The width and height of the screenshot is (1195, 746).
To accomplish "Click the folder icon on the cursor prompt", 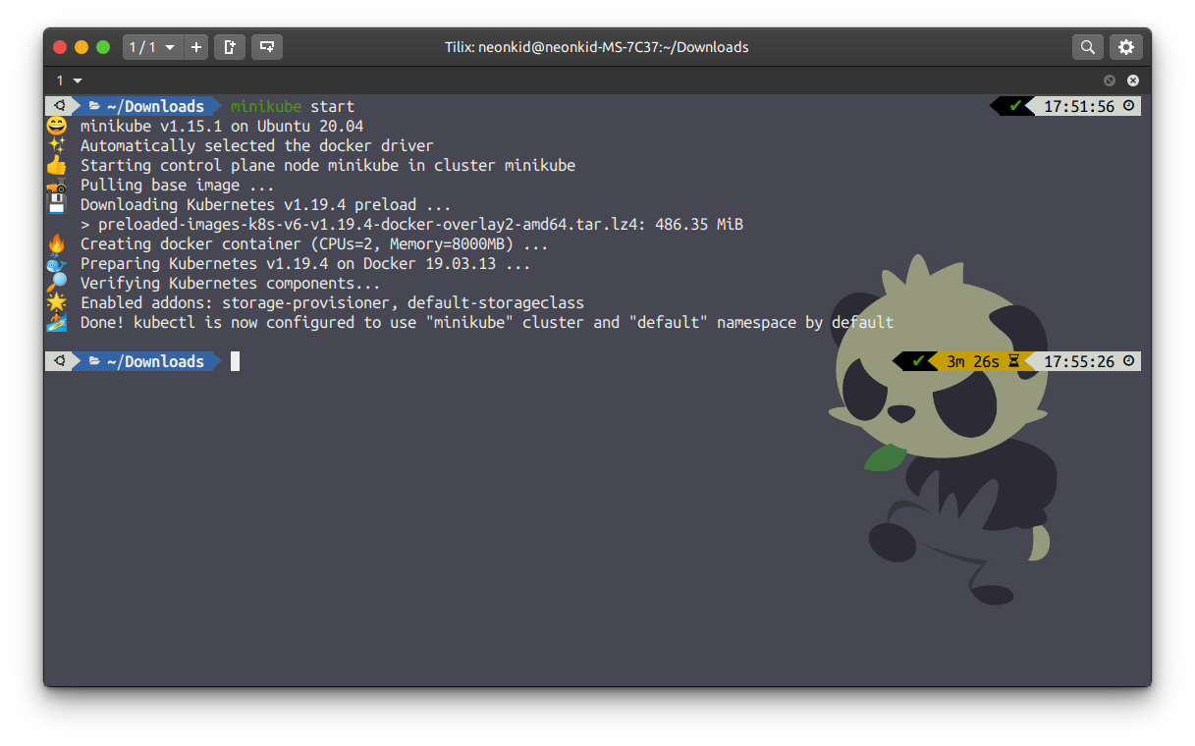I will point(94,361).
